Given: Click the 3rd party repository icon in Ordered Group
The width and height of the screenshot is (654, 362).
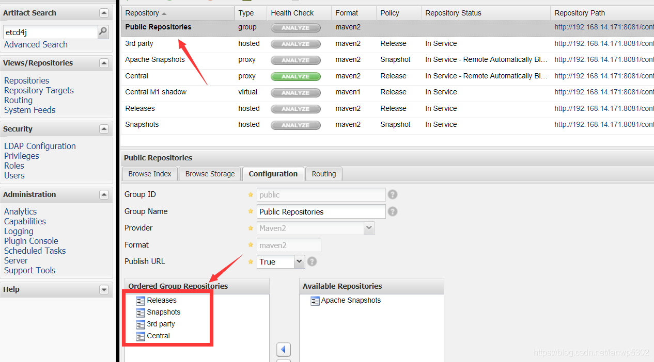Looking at the screenshot, I should [x=141, y=324].
